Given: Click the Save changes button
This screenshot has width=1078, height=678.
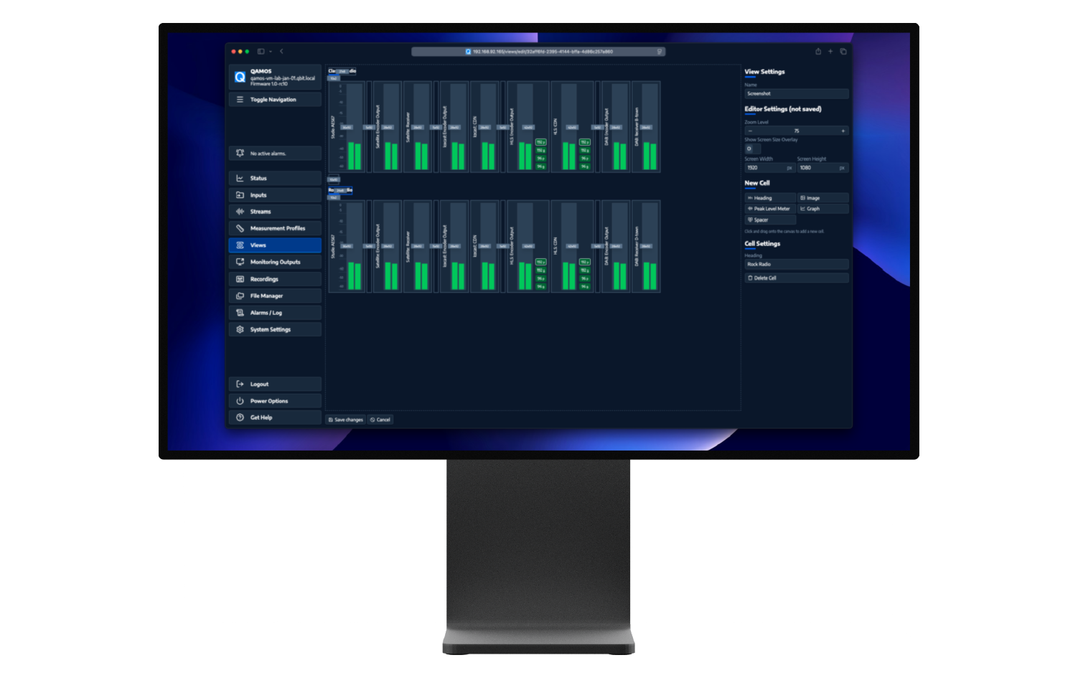Looking at the screenshot, I should (x=345, y=419).
